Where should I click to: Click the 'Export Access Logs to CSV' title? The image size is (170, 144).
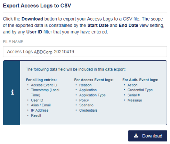pyautogui.click(x=37, y=6)
